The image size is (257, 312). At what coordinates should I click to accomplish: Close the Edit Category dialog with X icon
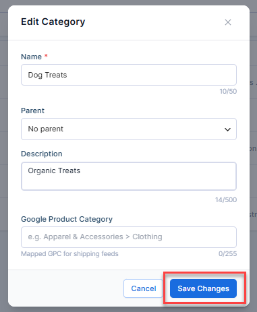(x=228, y=22)
